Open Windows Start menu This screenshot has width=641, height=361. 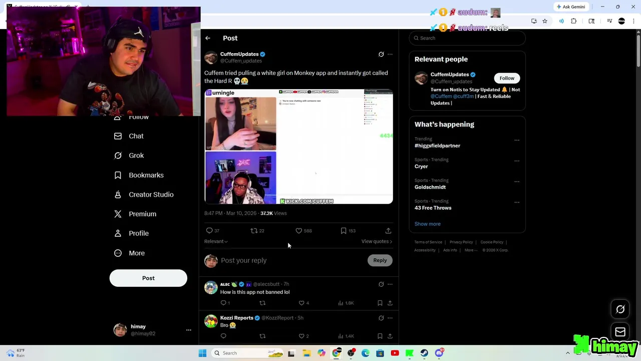[x=202, y=353]
